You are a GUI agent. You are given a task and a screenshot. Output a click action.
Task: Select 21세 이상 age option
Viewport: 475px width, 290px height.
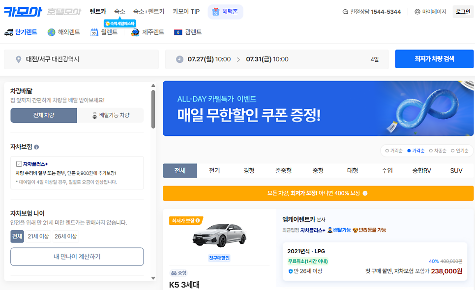pyautogui.click(x=38, y=237)
